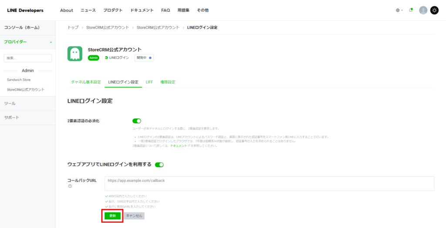
Task: Select StoreCRM公式アカウント in sidebar
Action: 26,90
